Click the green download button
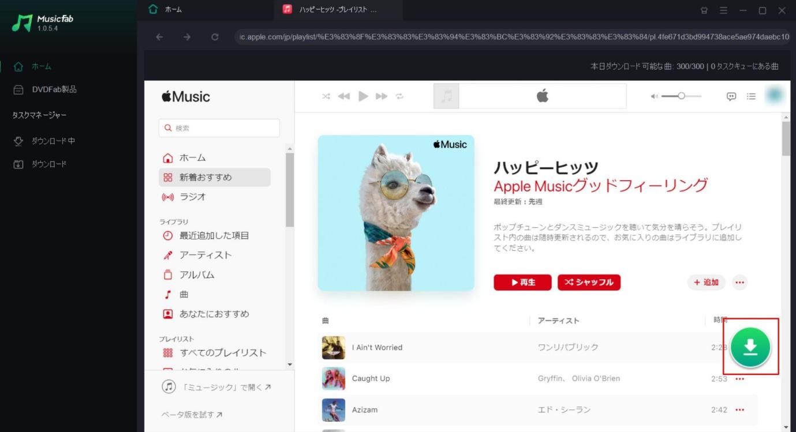This screenshot has height=432, width=796. point(750,347)
